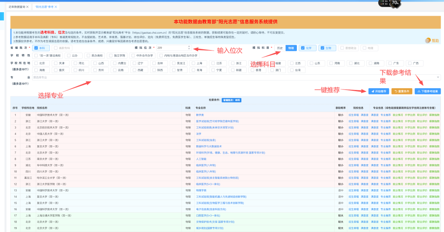
Task: Open the 物理学类 major link in row 13
Action: point(201,191)
